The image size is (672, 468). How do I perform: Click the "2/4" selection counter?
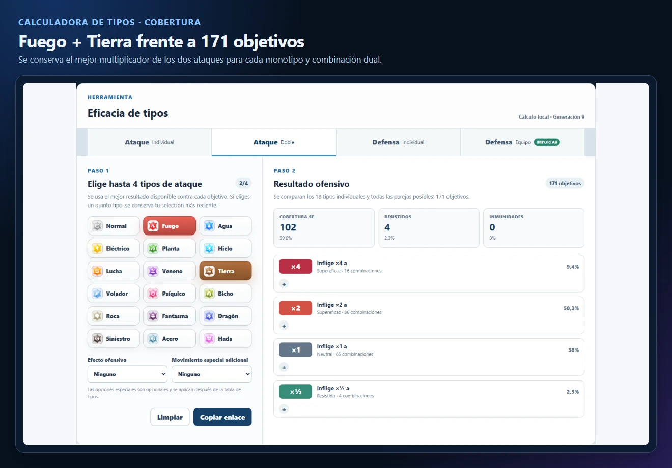click(244, 183)
